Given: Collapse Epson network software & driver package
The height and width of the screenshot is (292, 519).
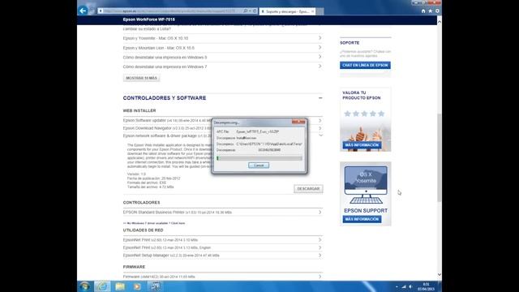Looking at the screenshot, I should 320,135.
